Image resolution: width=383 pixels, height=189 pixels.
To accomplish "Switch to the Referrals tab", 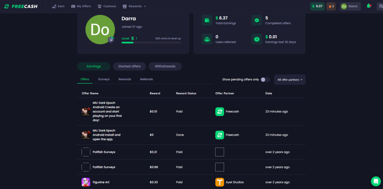I will point(147,79).
